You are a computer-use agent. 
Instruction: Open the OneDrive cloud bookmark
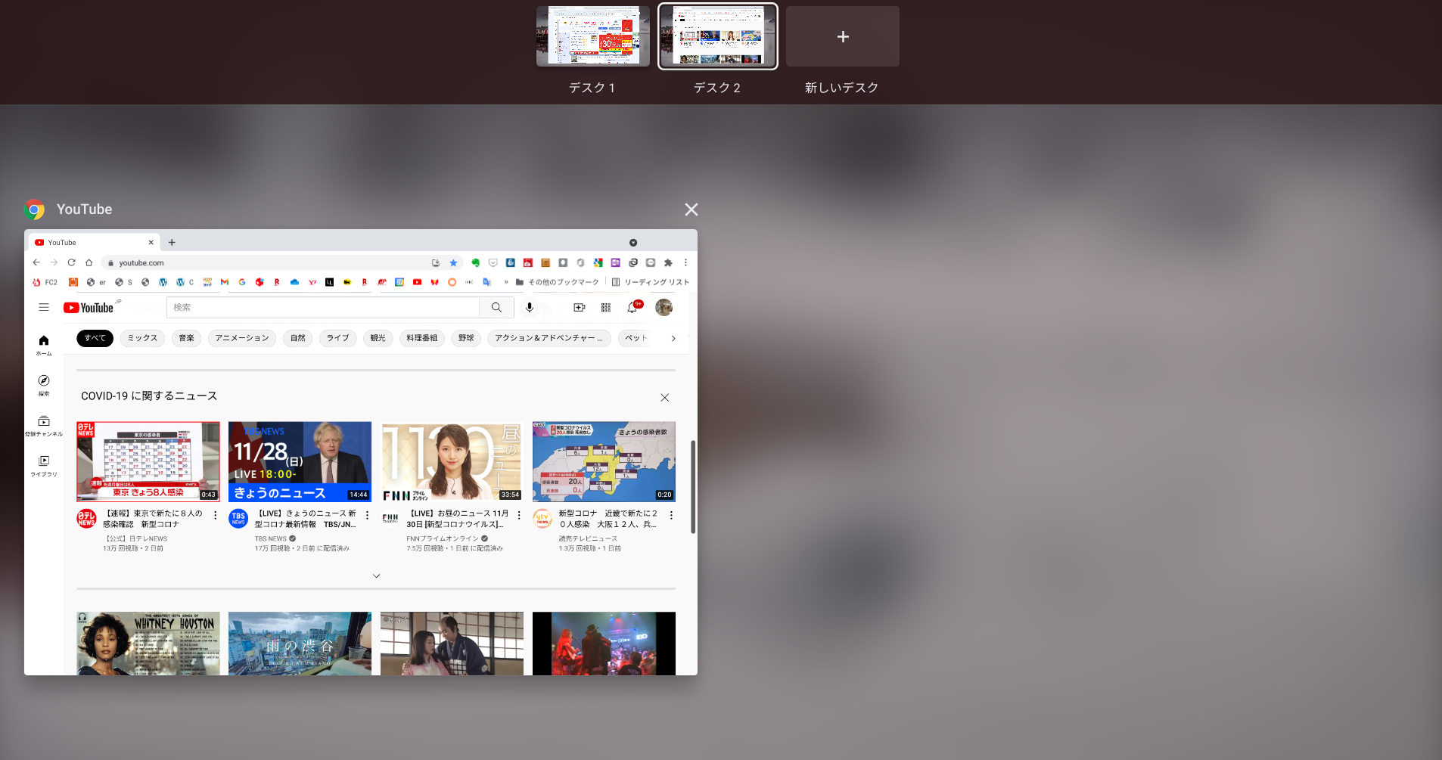click(x=294, y=282)
